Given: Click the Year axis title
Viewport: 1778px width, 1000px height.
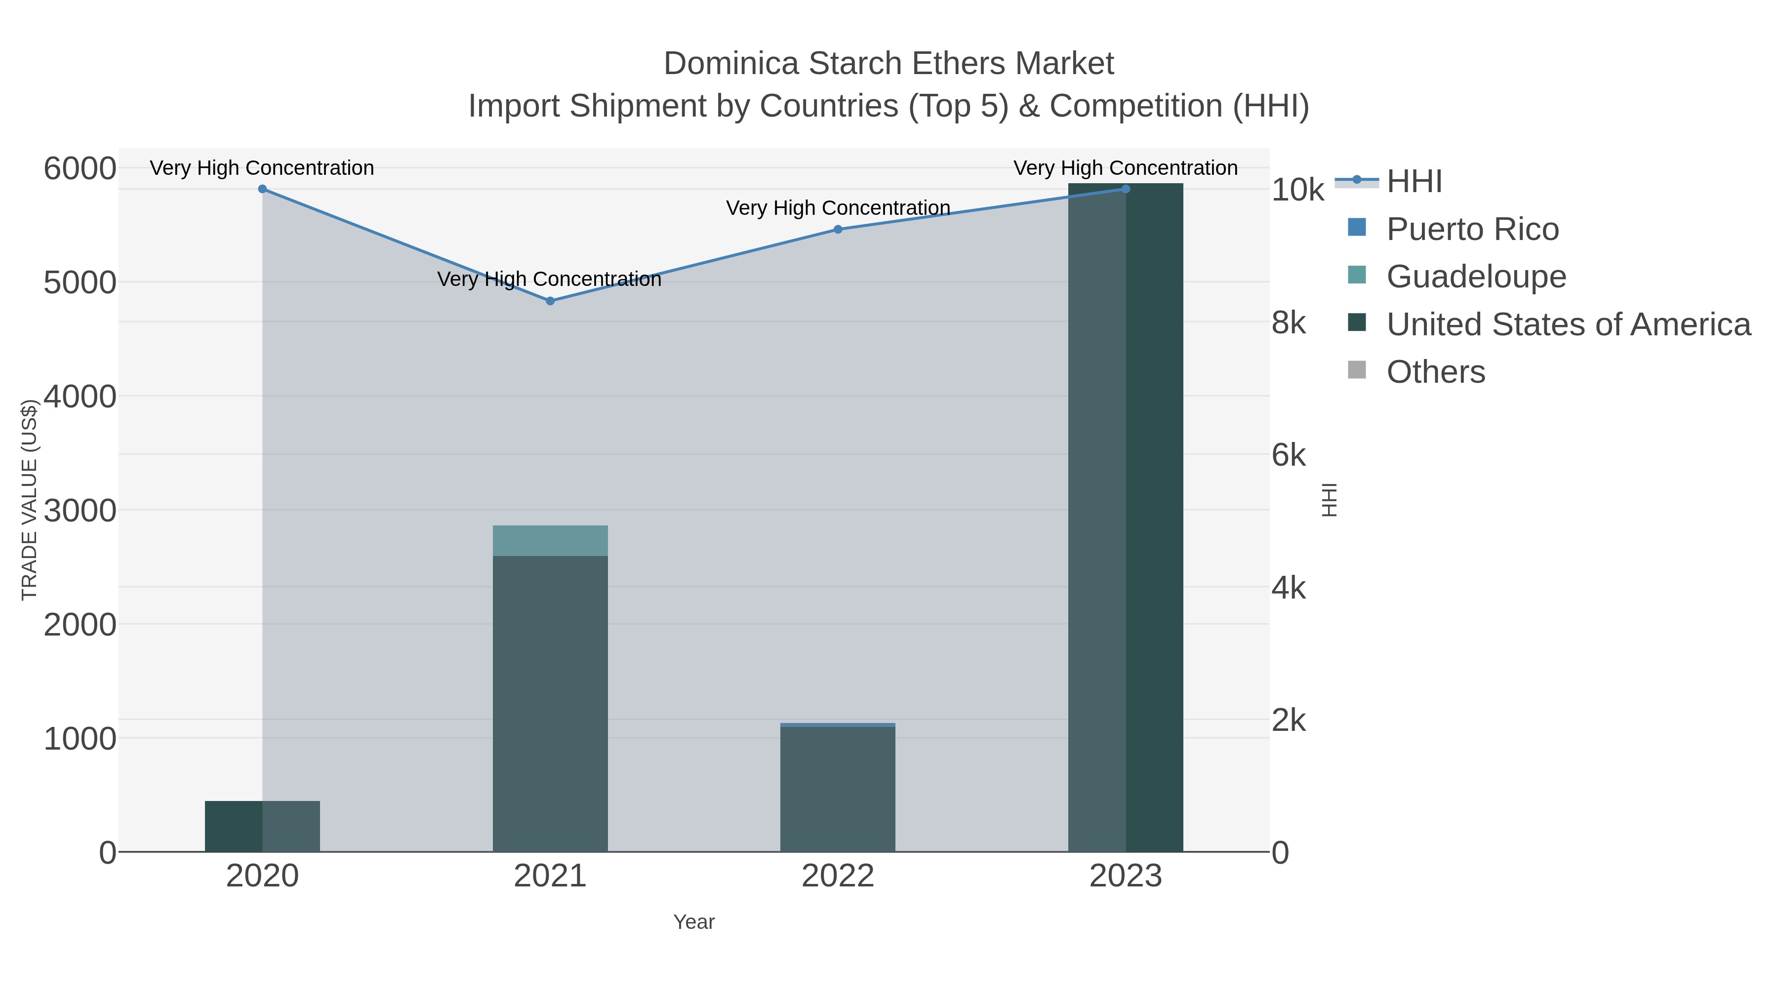Looking at the screenshot, I should (694, 922).
